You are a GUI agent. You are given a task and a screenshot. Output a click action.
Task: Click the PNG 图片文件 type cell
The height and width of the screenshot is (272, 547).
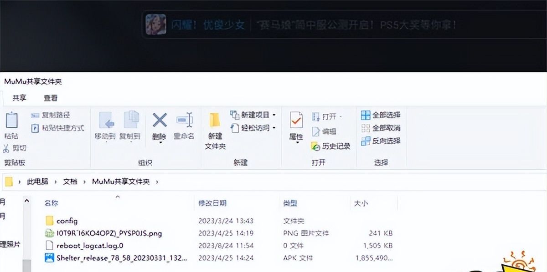click(x=306, y=233)
